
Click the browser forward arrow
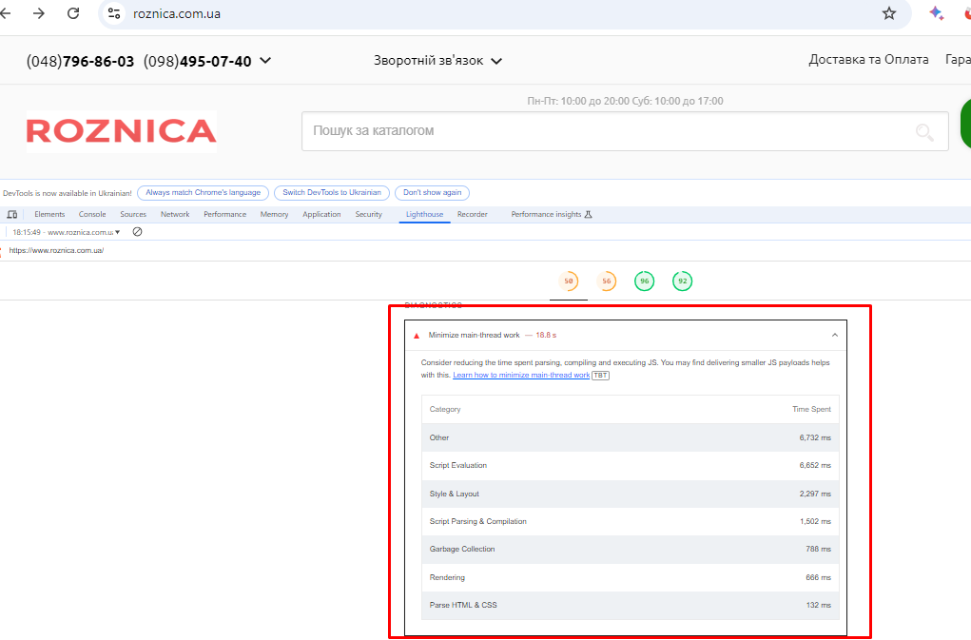(x=38, y=13)
